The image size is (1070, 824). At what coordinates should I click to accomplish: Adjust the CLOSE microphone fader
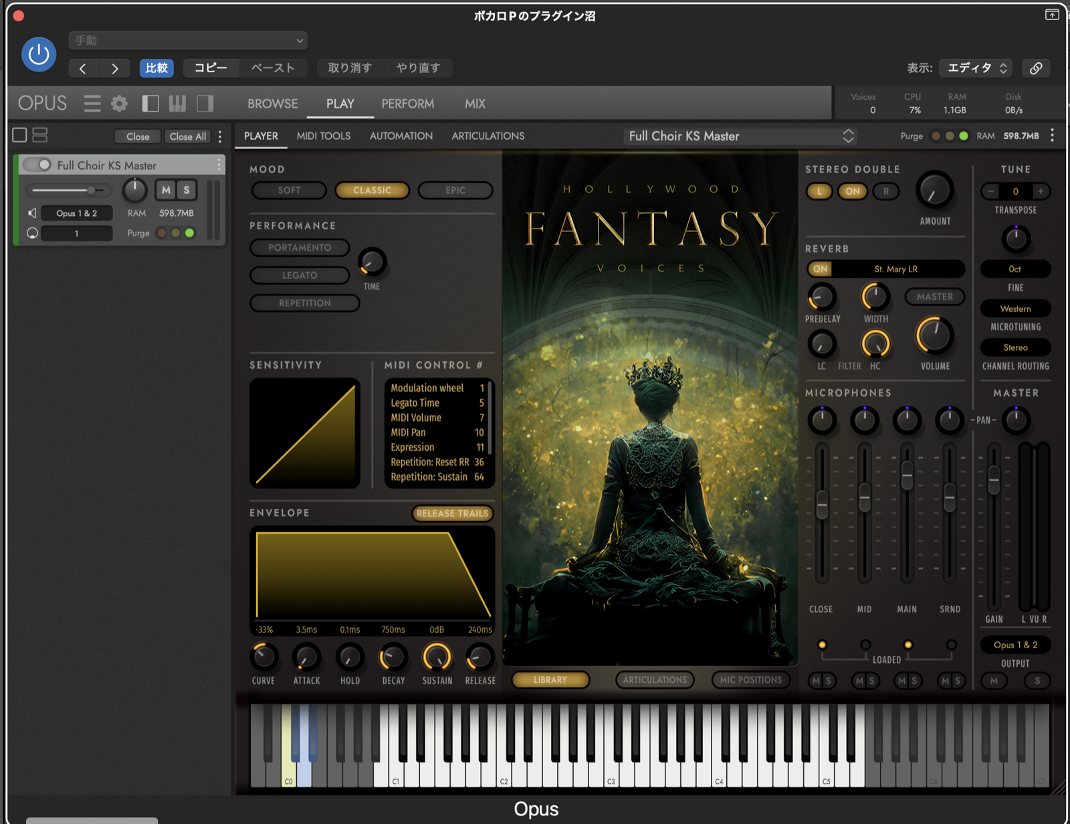tap(822, 505)
